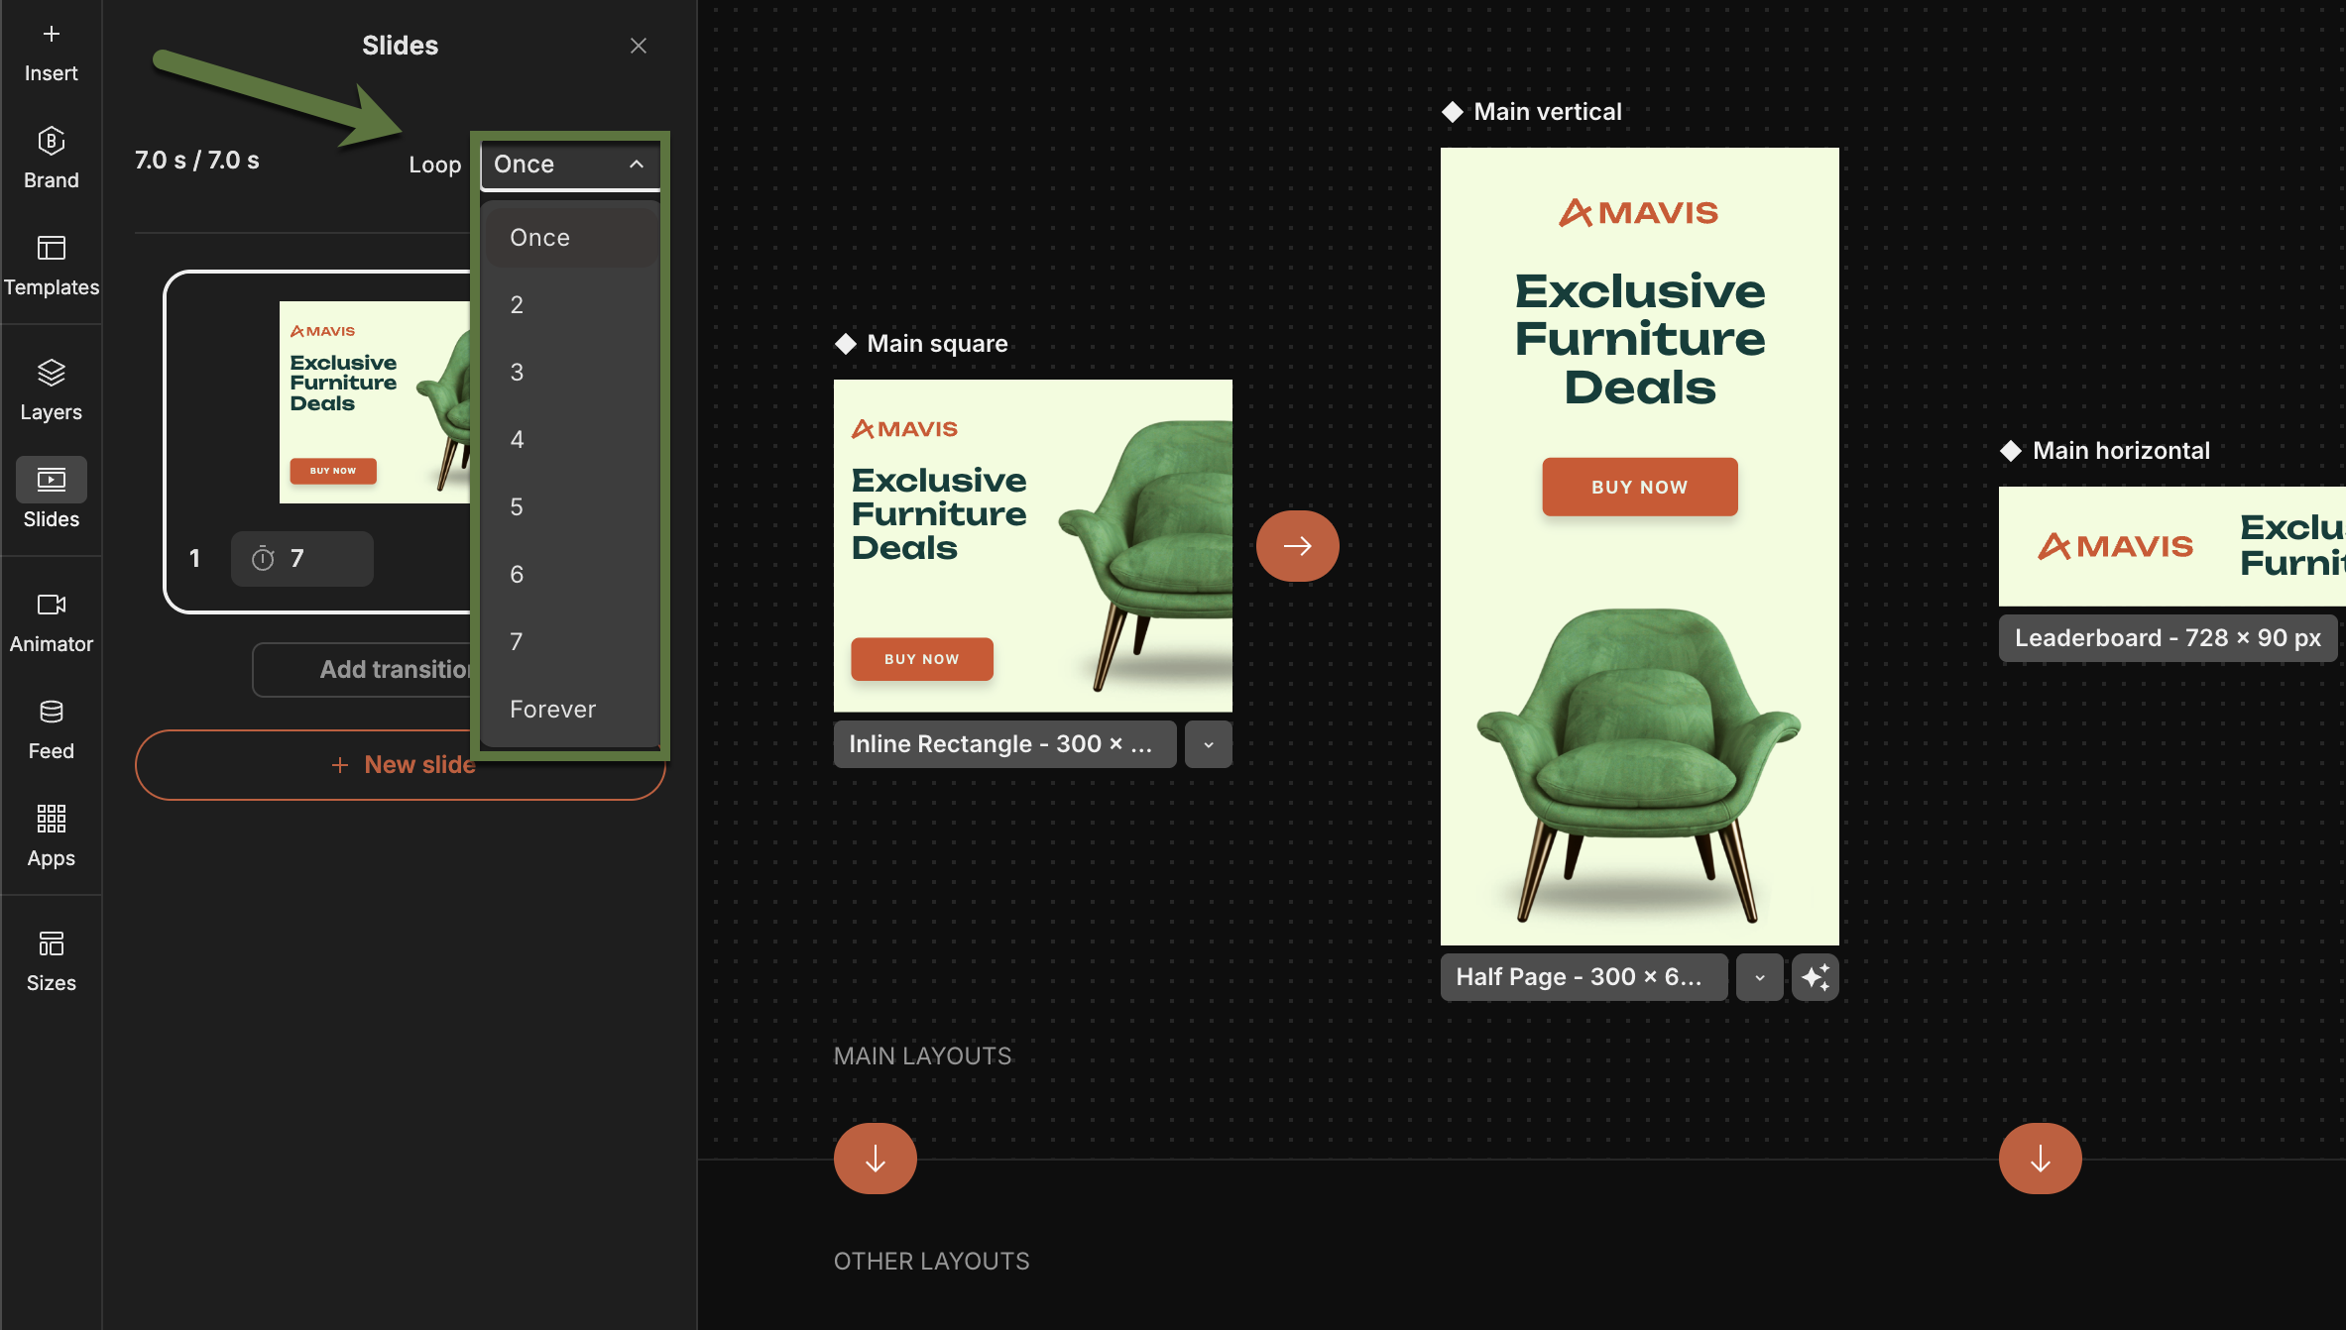The height and width of the screenshot is (1330, 2346).
Task: Close the Slides panel
Action: 638,46
